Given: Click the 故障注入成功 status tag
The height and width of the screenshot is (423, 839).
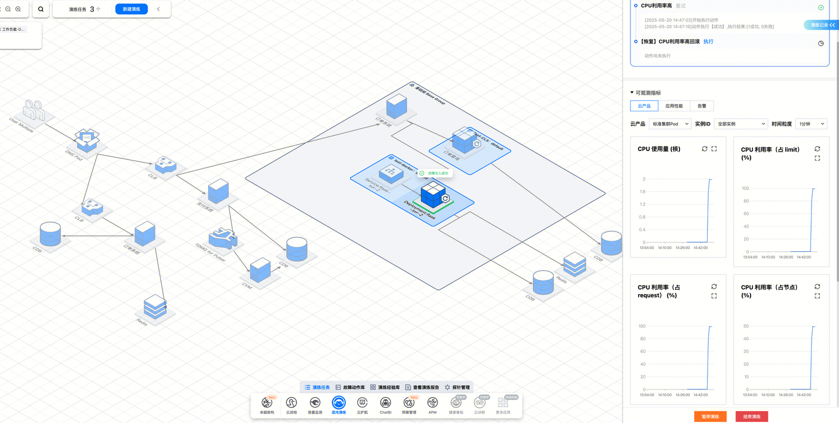Looking at the screenshot, I should pos(434,173).
